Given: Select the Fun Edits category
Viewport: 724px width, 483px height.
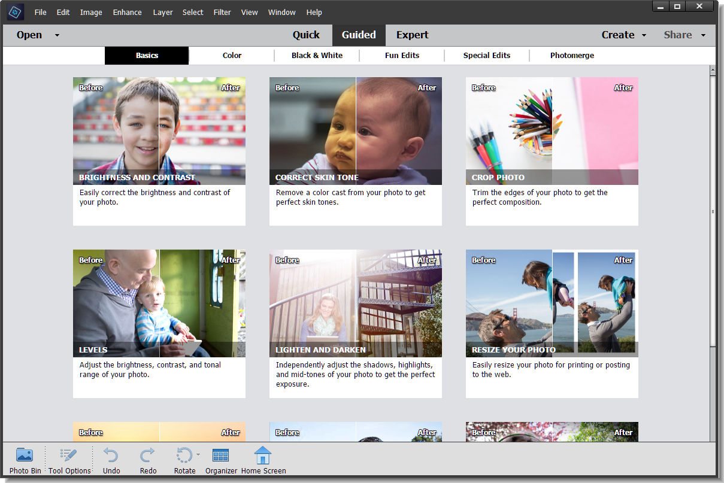Looking at the screenshot, I should click(x=402, y=55).
